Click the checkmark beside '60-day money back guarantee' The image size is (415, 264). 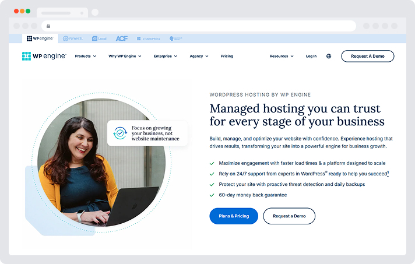point(212,195)
